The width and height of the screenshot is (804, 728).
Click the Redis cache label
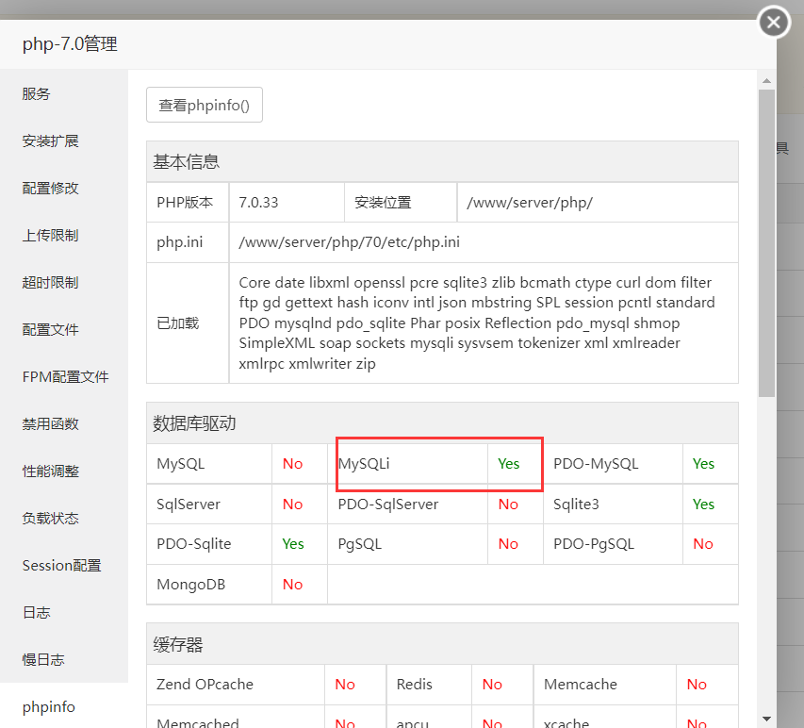(415, 685)
